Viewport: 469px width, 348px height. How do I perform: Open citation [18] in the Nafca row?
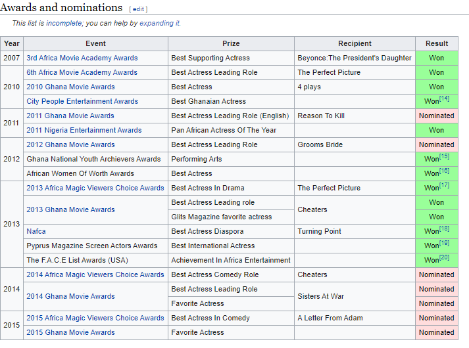(x=444, y=228)
